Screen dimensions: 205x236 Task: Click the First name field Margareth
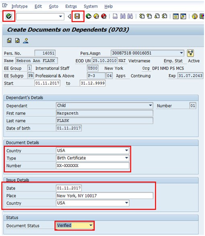click(105, 113)
